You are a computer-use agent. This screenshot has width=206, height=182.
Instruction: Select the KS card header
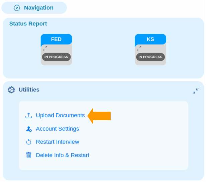[x=150, y=39]
